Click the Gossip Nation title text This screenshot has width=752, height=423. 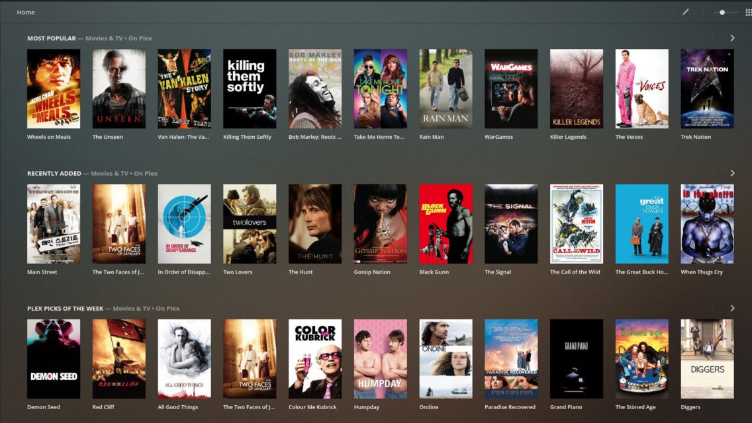(371, 272)
